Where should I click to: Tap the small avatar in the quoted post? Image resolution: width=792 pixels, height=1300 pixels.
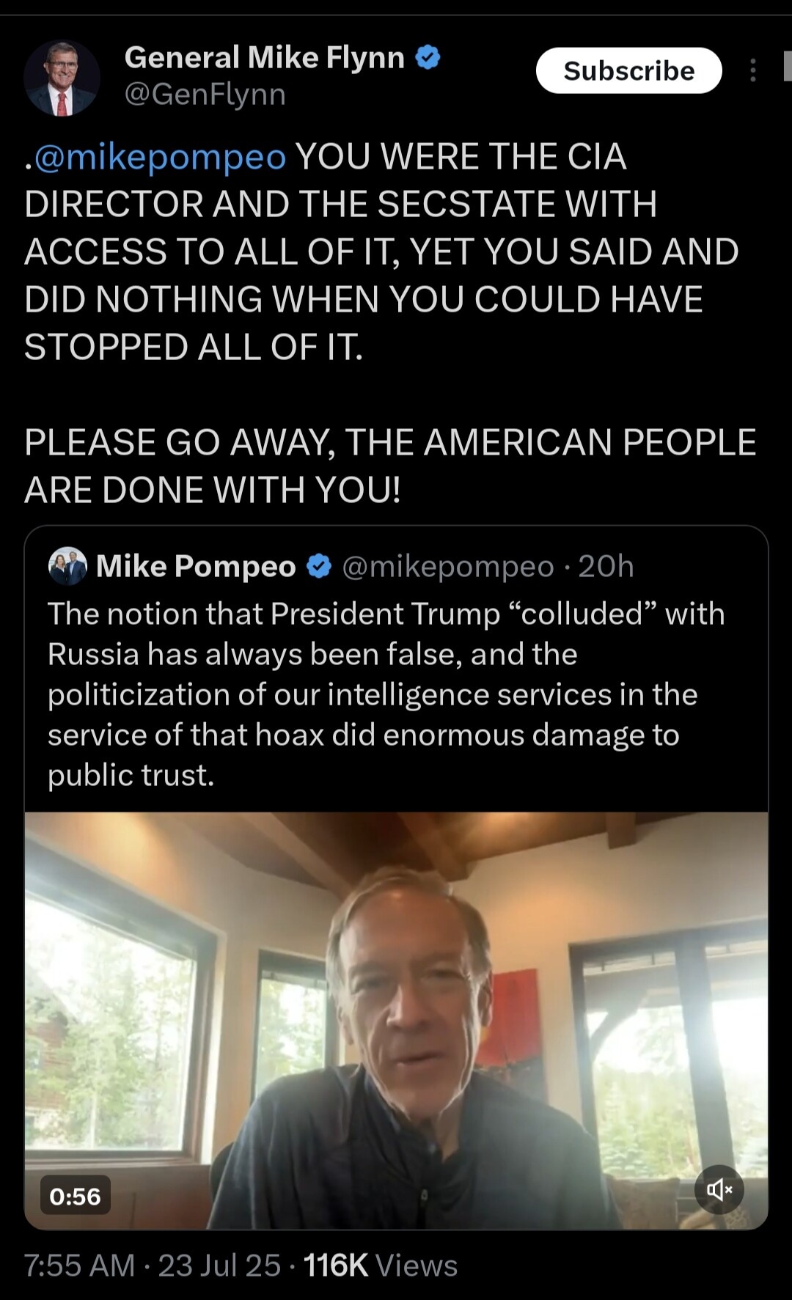click(67, 566)
